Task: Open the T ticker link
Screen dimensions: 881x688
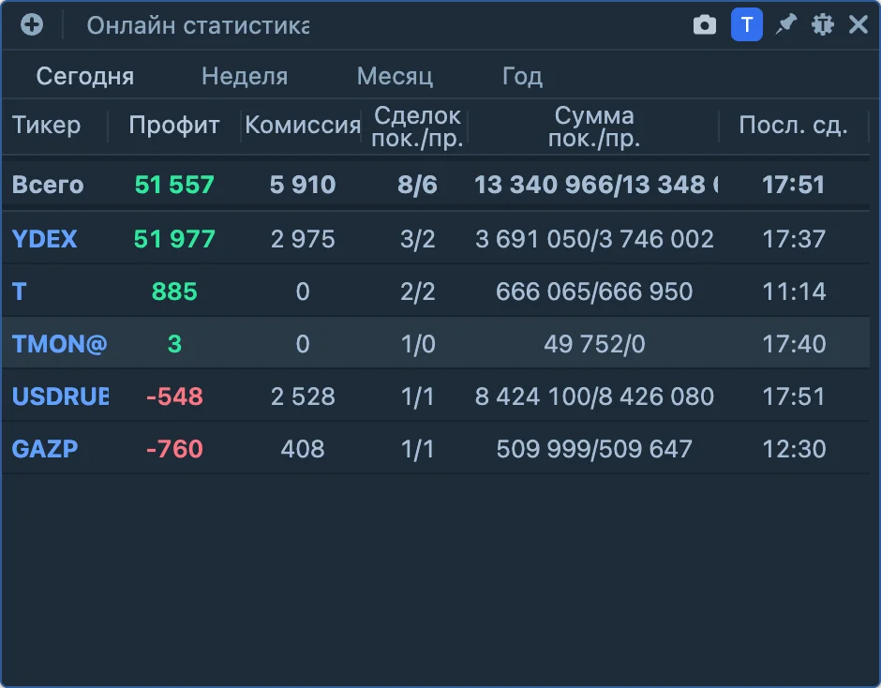Action: tap(19, 292)
